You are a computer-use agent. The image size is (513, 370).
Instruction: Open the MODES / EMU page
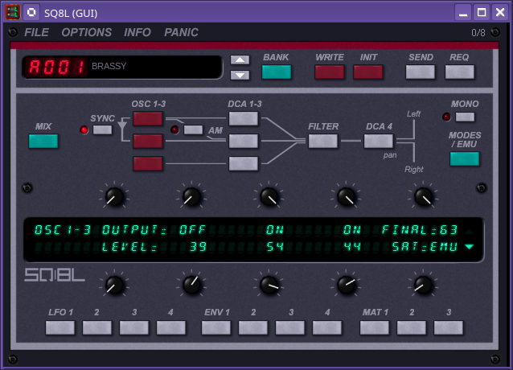[x=465, y=159]
